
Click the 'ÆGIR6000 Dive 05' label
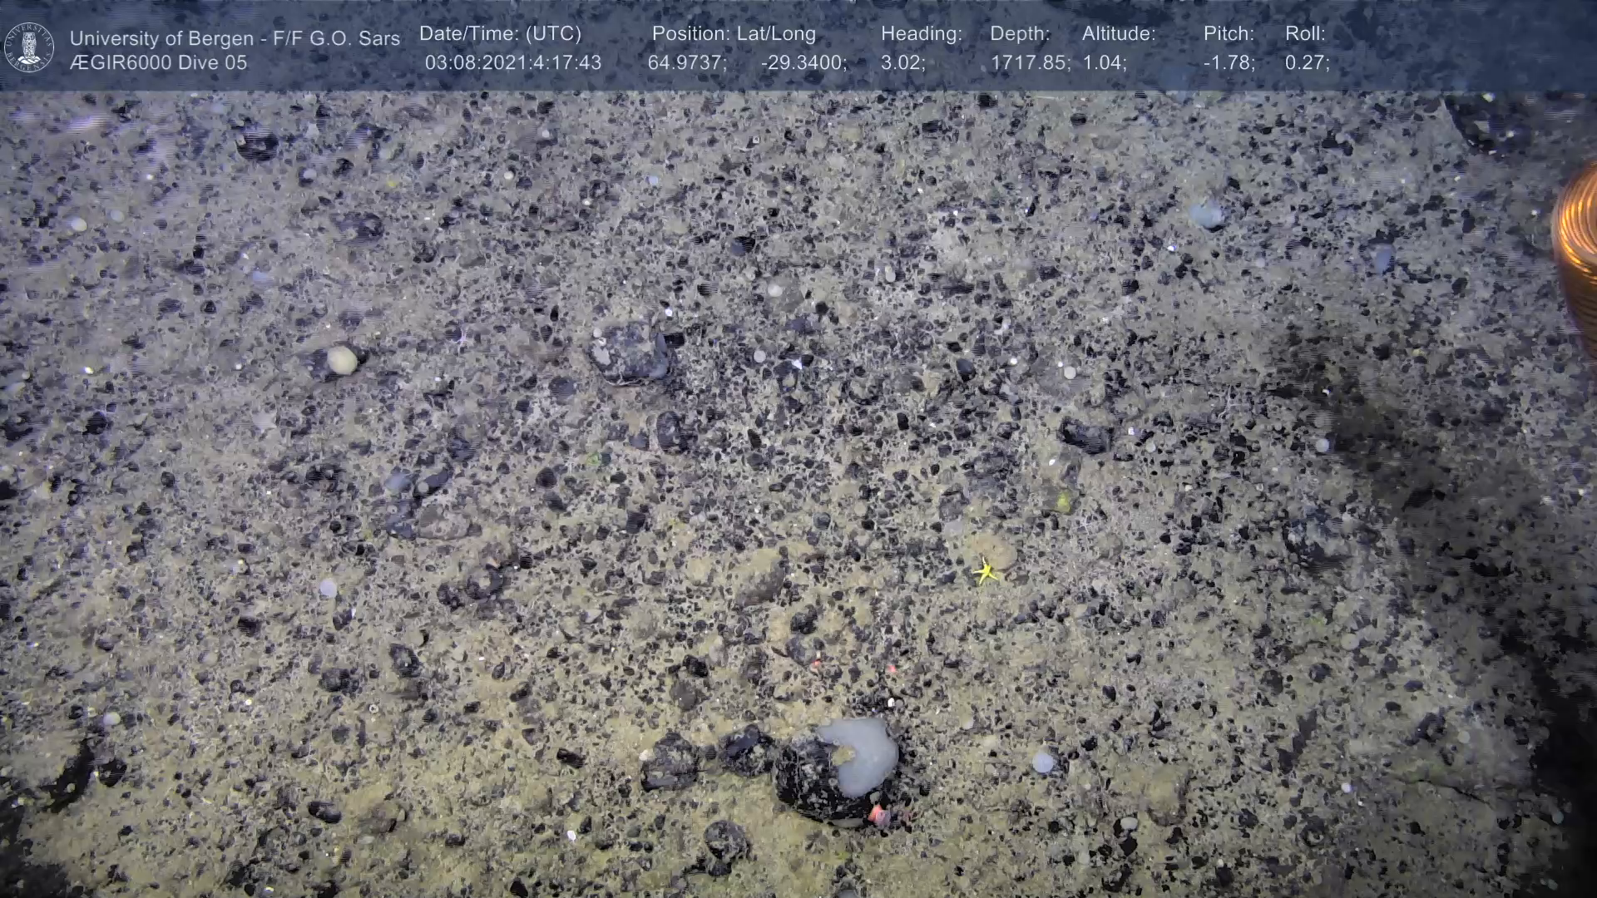tap(158, 63)
